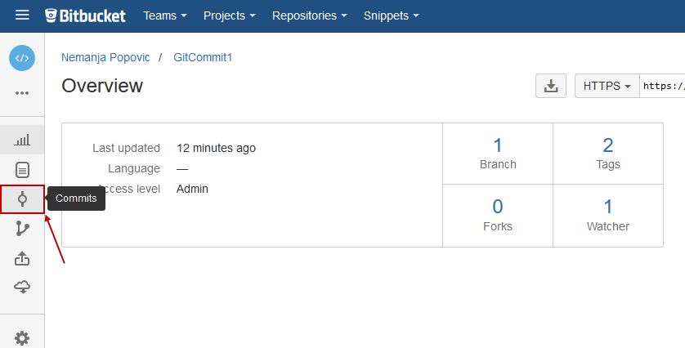
Task: Open the Commits icon in sidebar
Action: coord(22,199)
